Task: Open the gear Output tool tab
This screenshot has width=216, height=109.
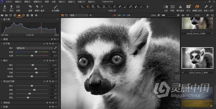Action: click(x=36, y=15)
